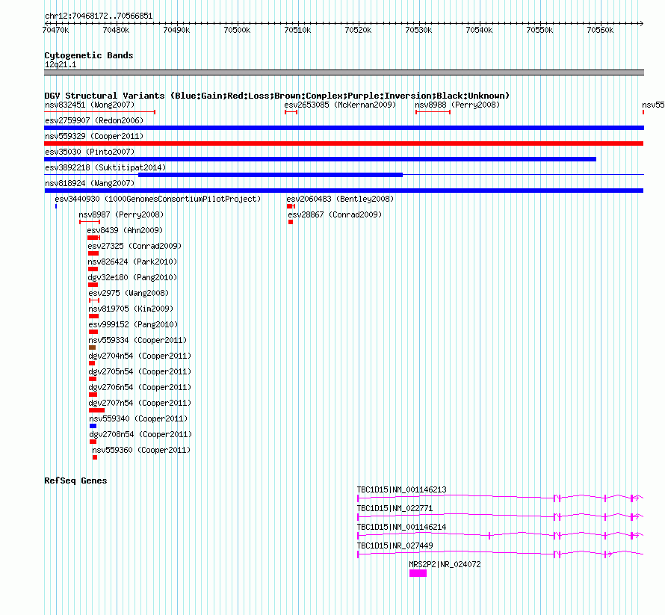Screen dimensions: 665x615
Task: Click the esv3892218 (Suktitipat2014) label
Action: point(105,167)
